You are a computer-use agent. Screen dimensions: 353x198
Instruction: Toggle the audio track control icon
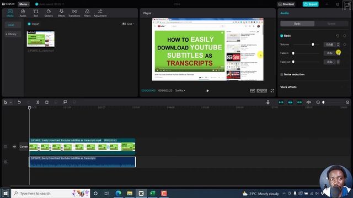(x=6, y=162)
